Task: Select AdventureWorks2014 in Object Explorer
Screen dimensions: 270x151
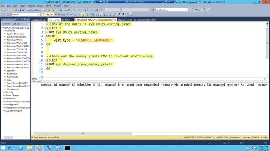Action: 17,52
